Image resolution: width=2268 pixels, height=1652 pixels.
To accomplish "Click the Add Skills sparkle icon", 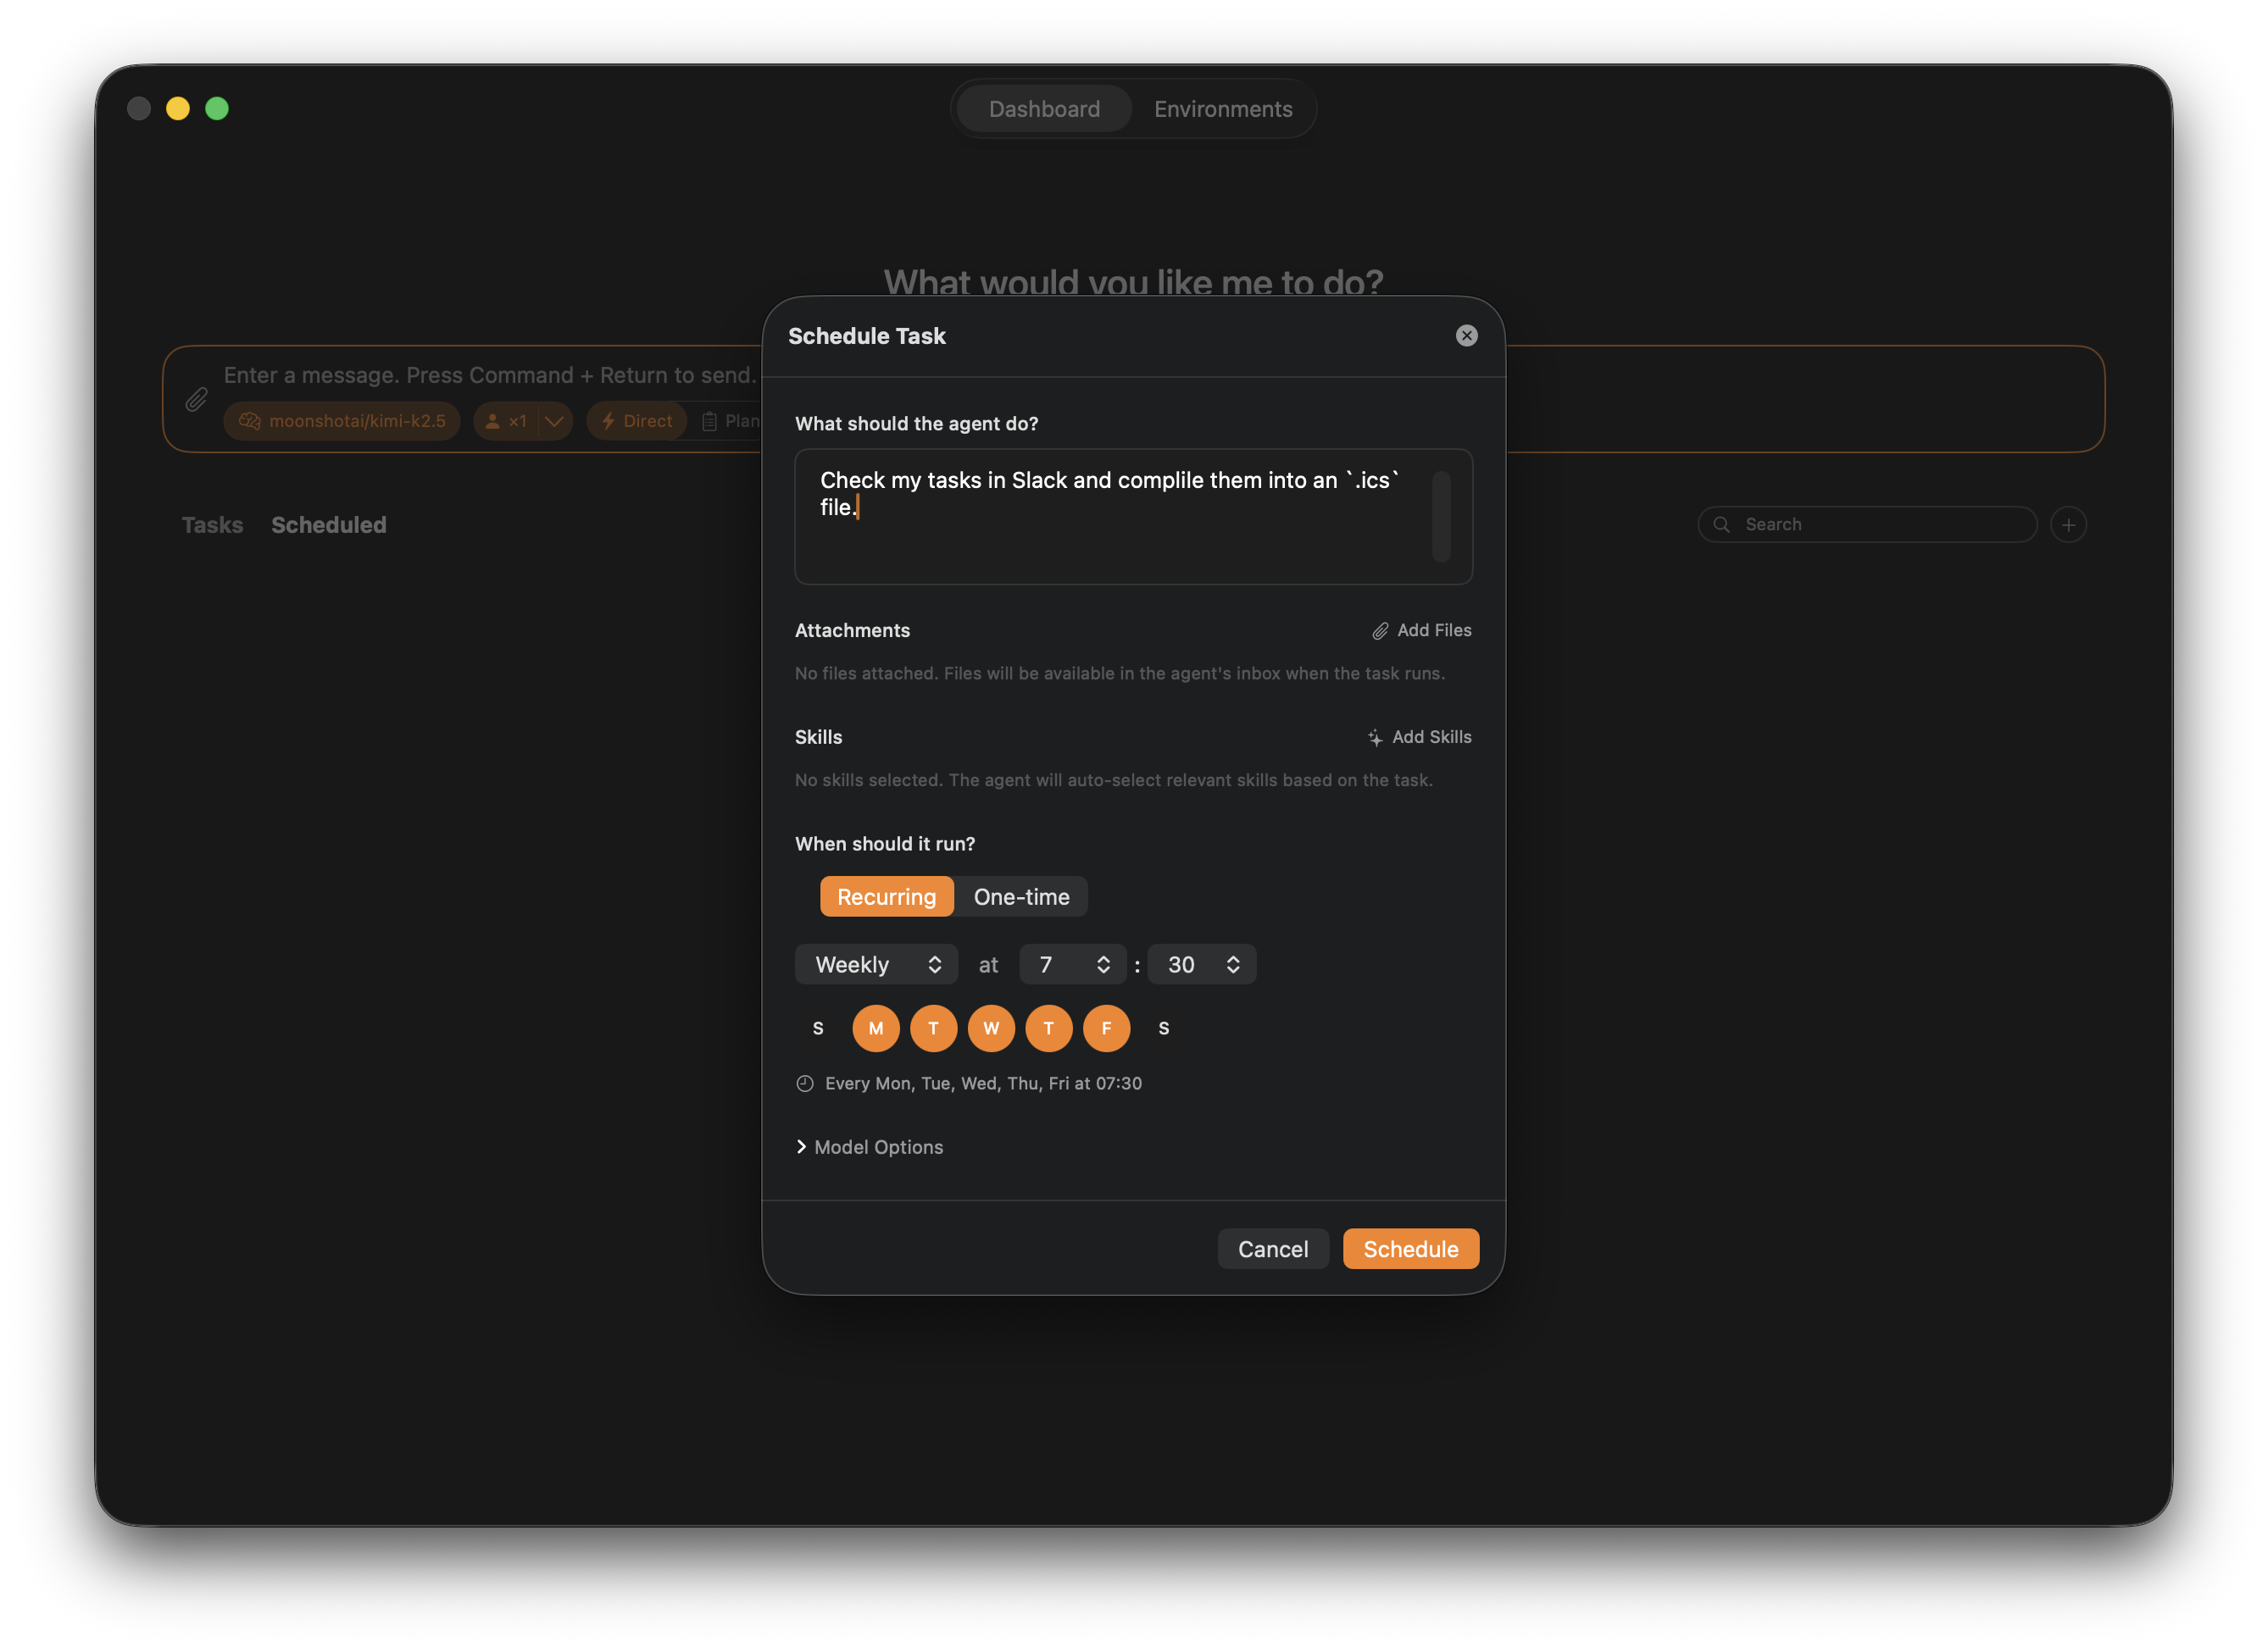I will pyautogui.click(x=1375, y=737).
